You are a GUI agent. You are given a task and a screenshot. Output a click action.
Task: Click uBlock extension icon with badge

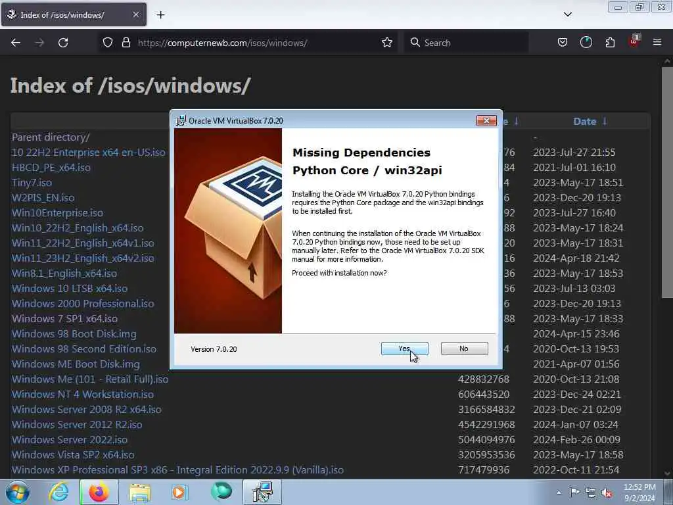pos(634,41)
